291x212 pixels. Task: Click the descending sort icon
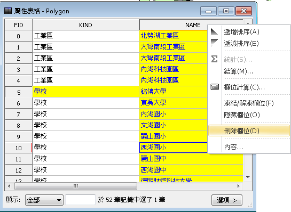214,43
